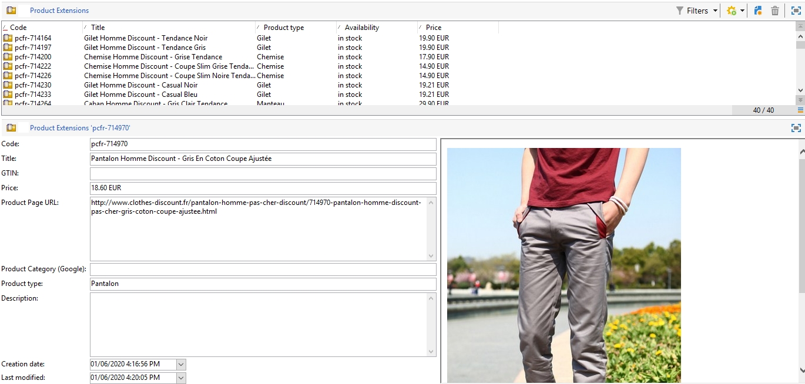The image size is (805, 384).
Task: Click inside the GTIN input field
Action: click(263, 174)
